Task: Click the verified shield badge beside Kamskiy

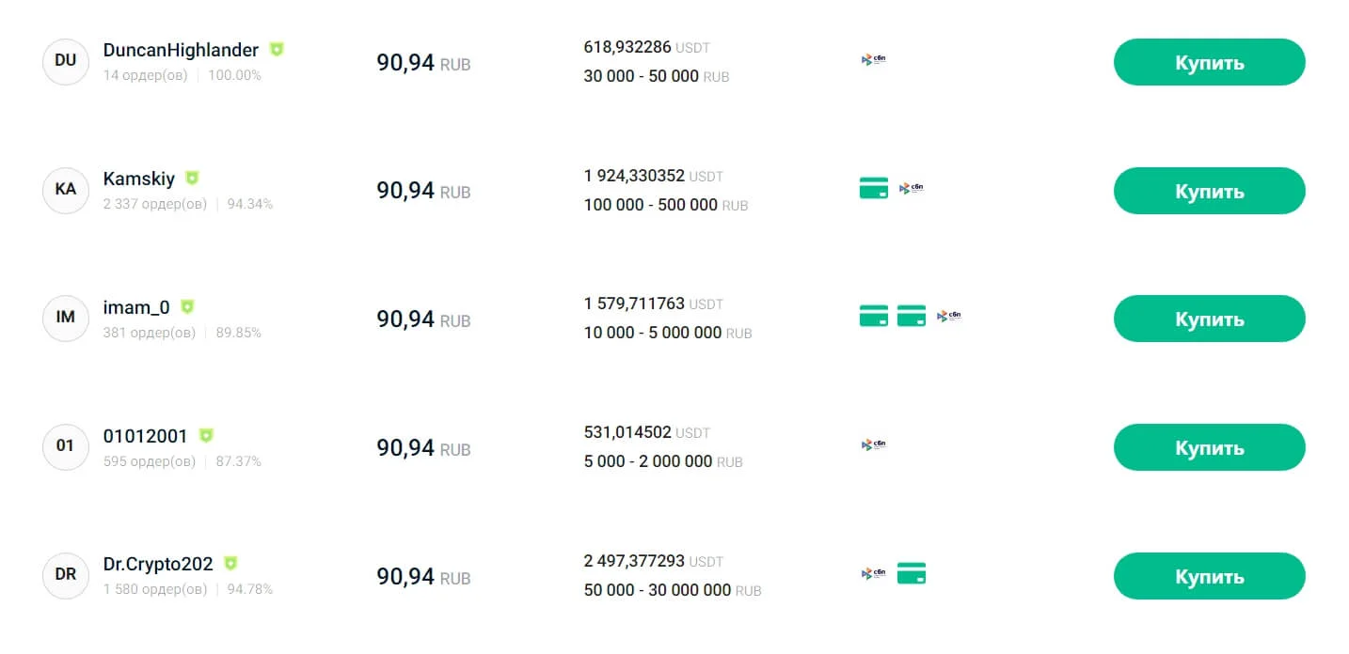Action: tap(192, 178)
